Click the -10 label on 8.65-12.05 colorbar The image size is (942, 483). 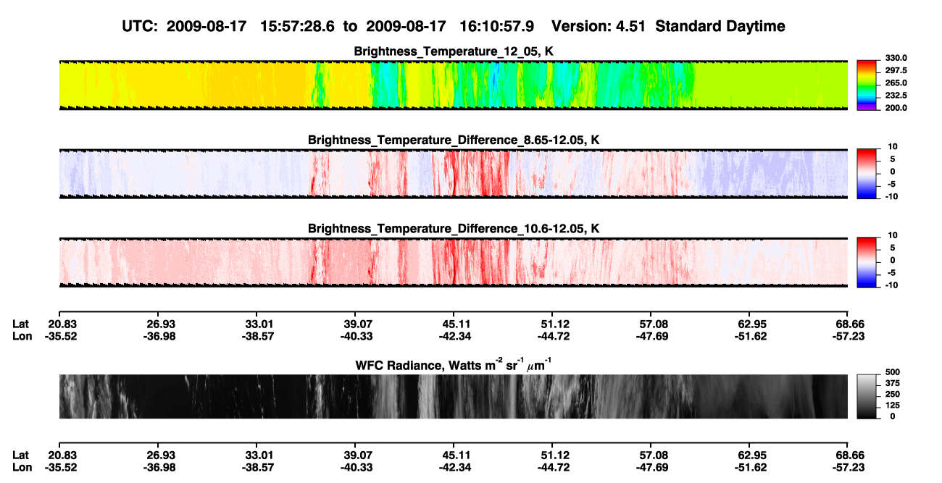[892, 196]
